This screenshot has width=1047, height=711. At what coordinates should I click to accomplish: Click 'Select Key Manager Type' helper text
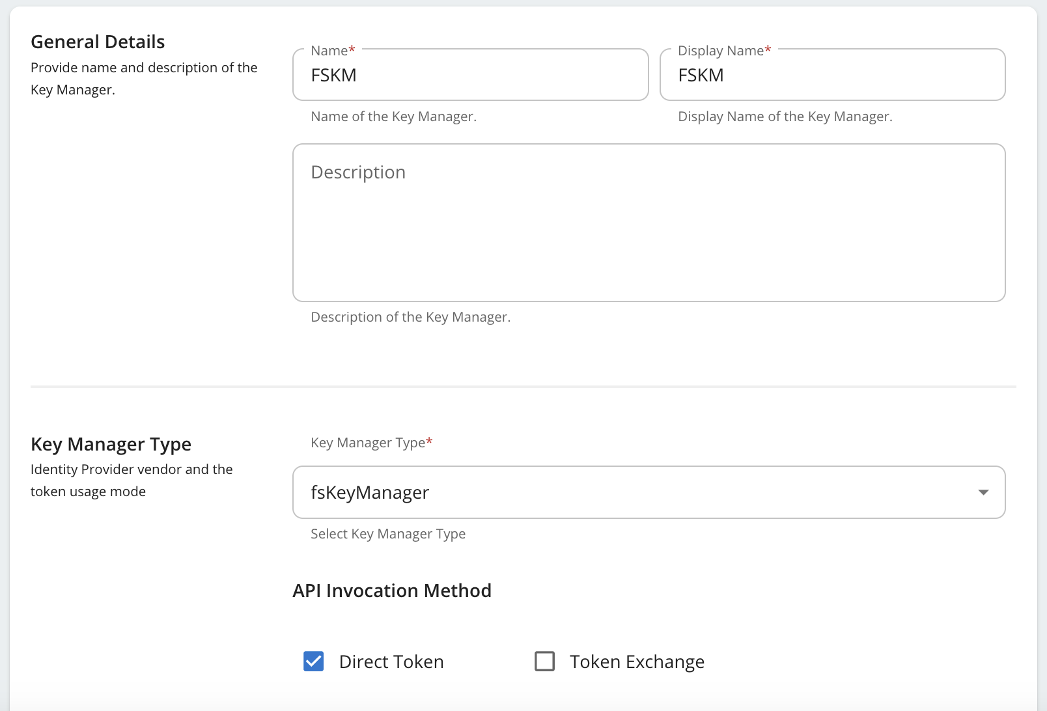coord(388,534)
